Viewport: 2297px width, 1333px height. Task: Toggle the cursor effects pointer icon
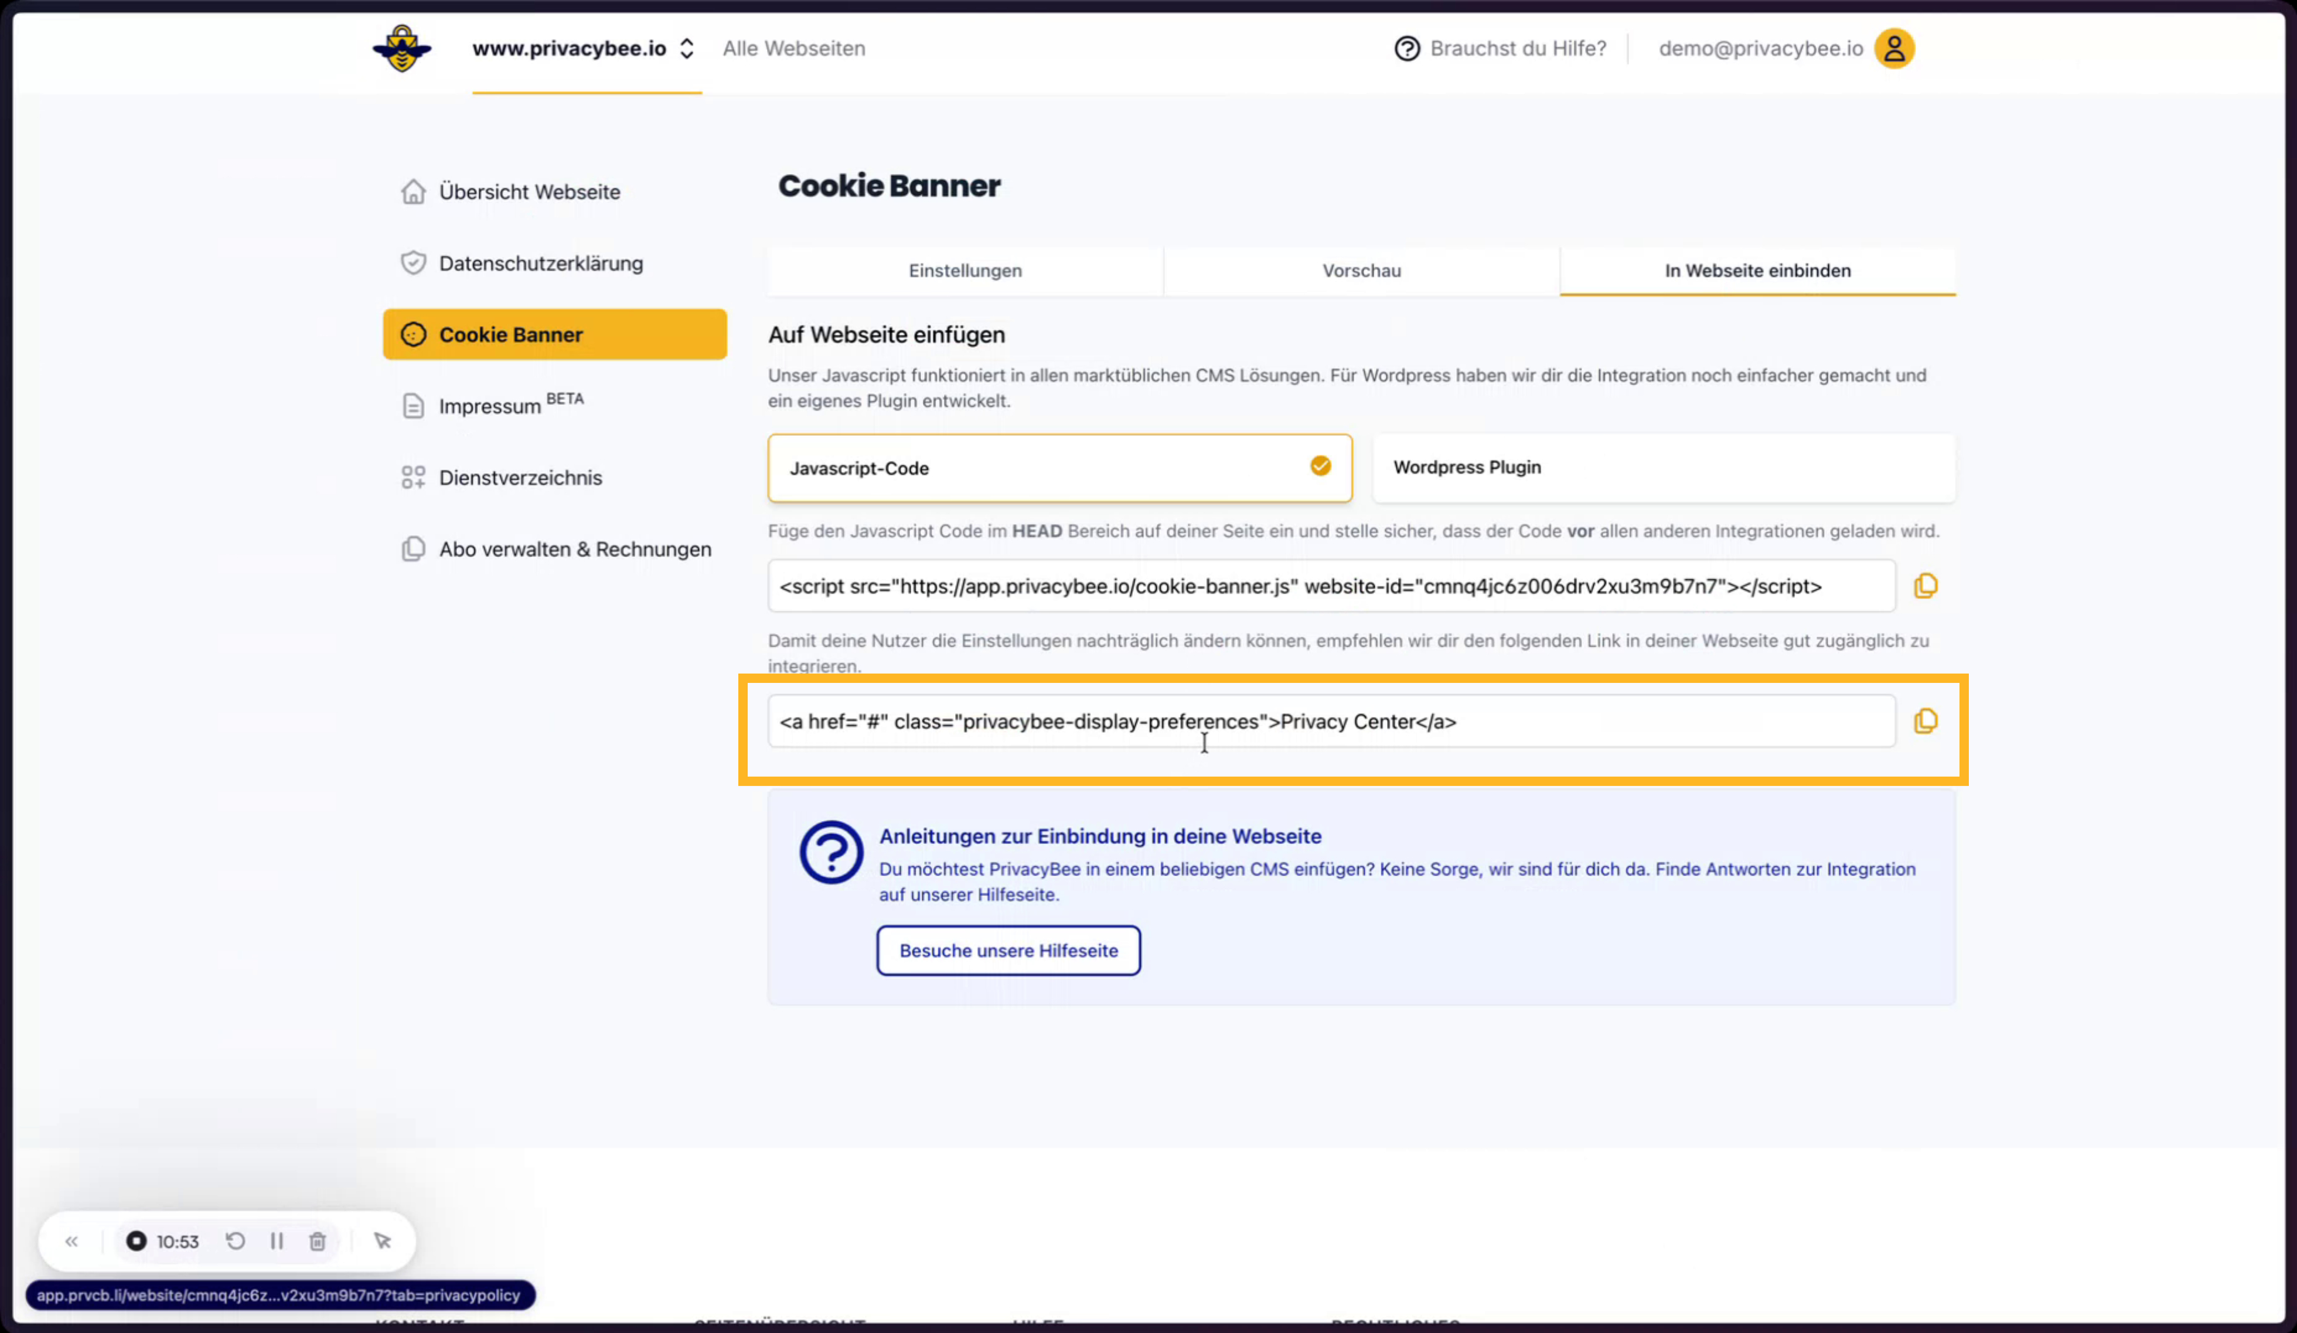click(x=383, y=1241)
